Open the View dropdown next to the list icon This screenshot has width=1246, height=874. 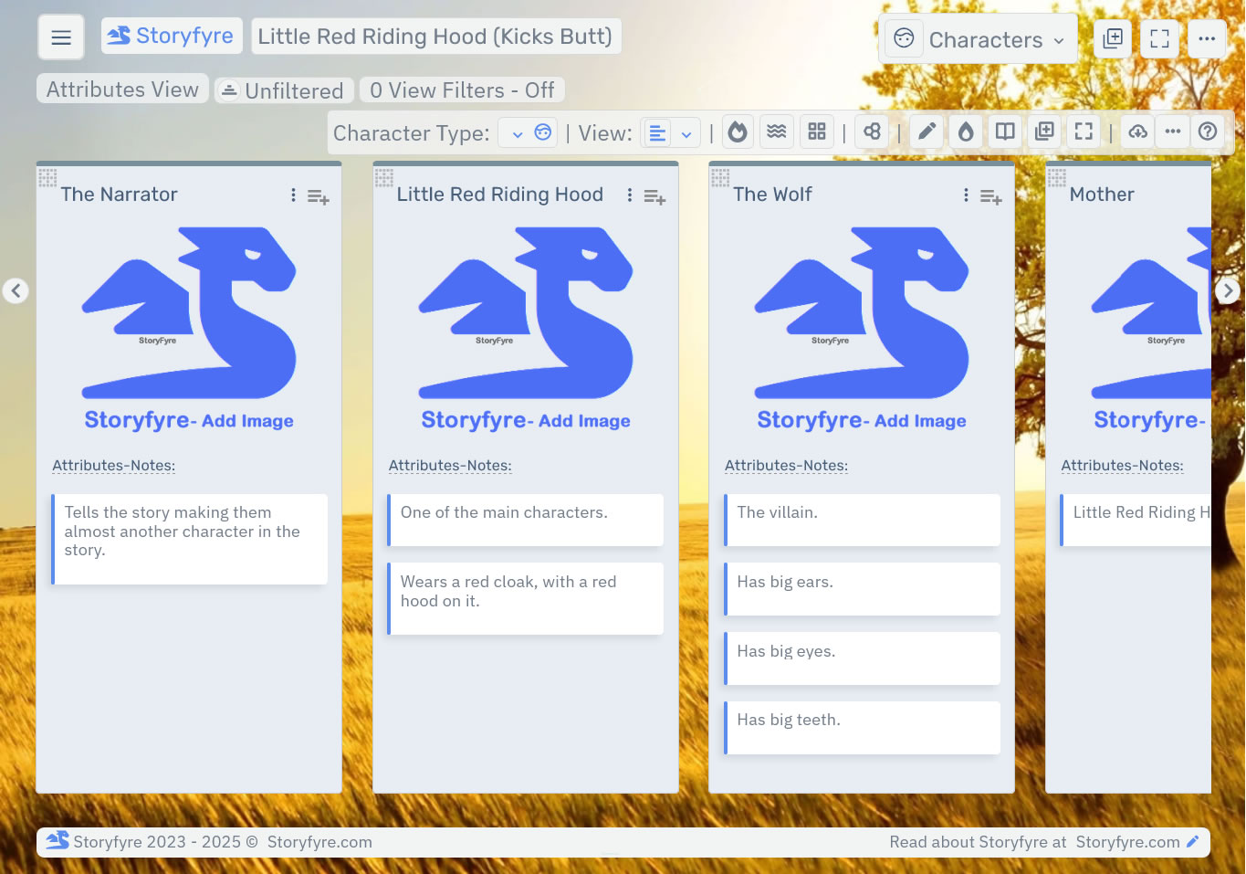[686, 132]
